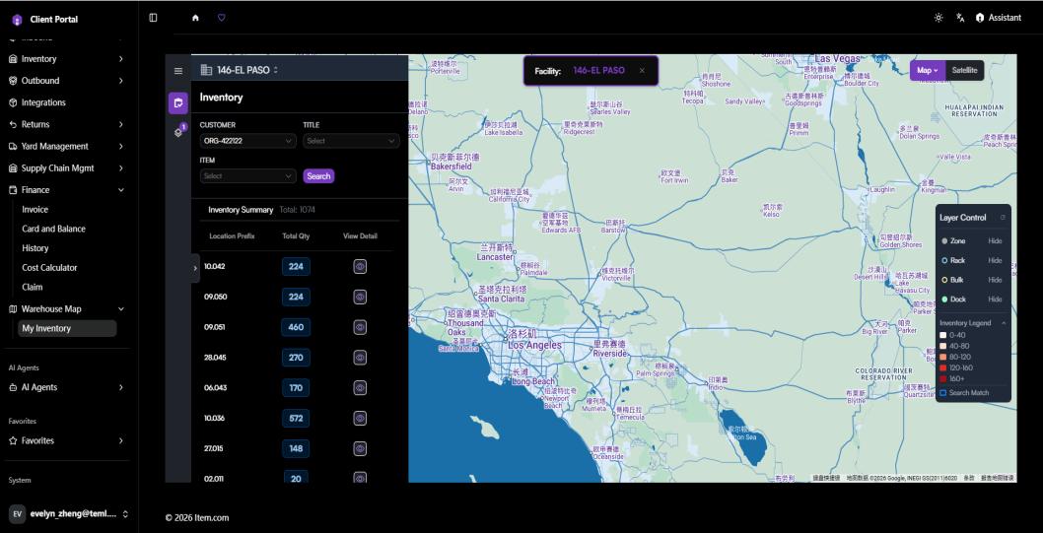Open the ITEM select dropdown
Viewport: 1043px width, 533px height.
coord(248,176)
